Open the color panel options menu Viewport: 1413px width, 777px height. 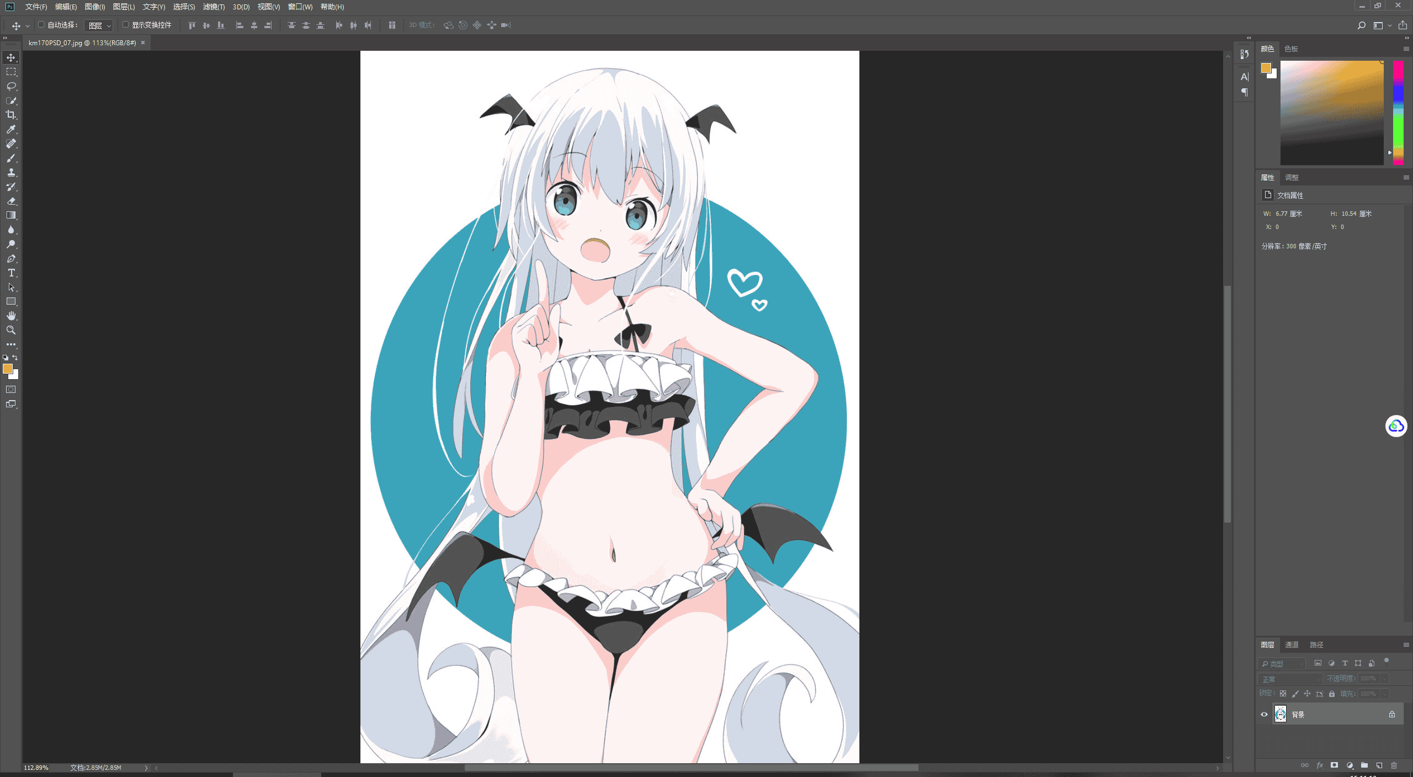click(x=1406, y=49)
